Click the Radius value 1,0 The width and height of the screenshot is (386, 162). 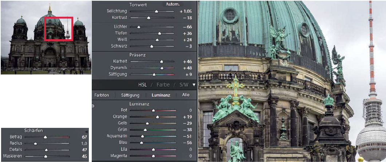84,143
